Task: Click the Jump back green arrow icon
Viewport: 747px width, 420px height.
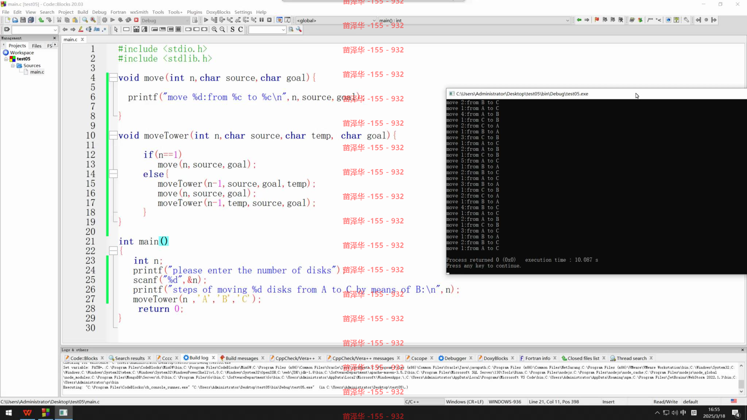Action: click(x=579, y=20)
